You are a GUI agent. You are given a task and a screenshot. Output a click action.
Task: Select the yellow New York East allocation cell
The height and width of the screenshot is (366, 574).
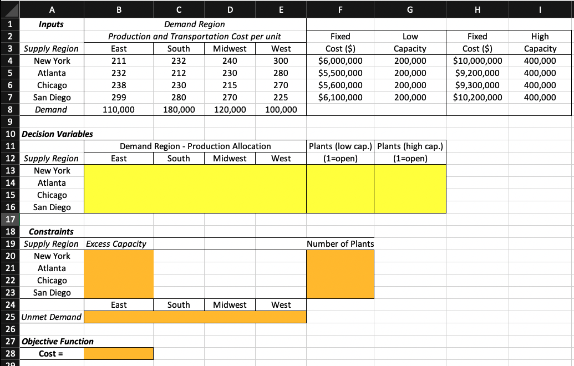click(x=118, y=170)
